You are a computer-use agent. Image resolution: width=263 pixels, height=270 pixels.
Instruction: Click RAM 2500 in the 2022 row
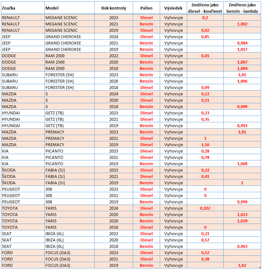click(x=55, y=56)
